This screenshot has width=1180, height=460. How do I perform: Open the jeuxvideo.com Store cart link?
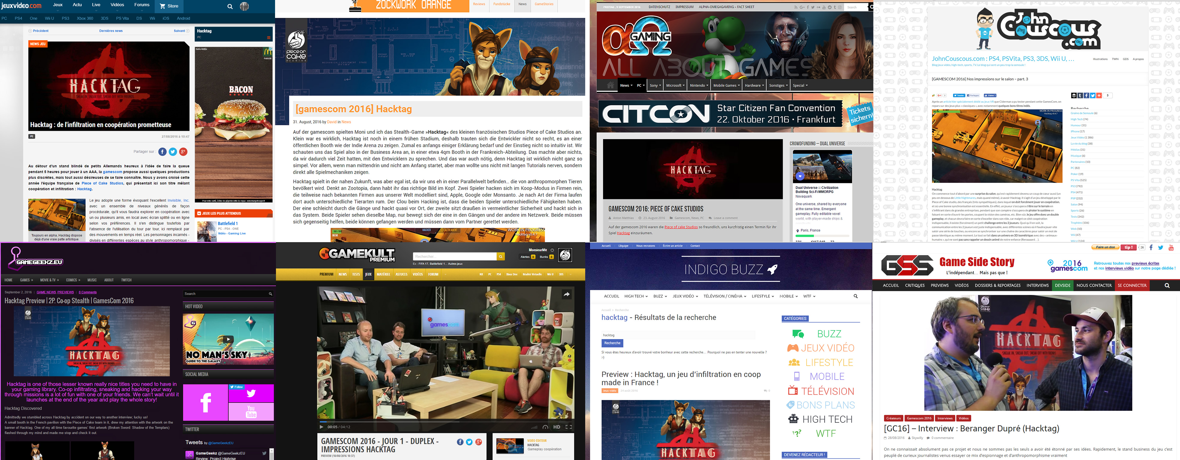point(169,6)
